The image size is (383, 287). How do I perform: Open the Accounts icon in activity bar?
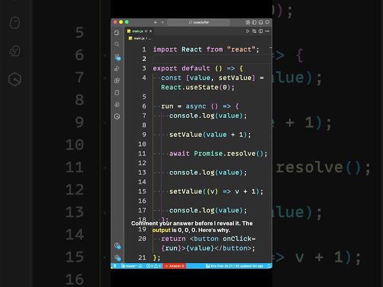point(117,246)
